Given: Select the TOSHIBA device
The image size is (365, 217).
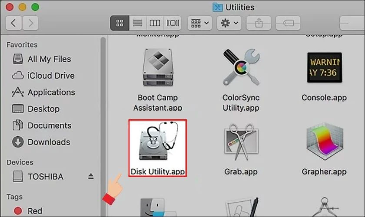Looking at the screenshot, I should (38, 177).
